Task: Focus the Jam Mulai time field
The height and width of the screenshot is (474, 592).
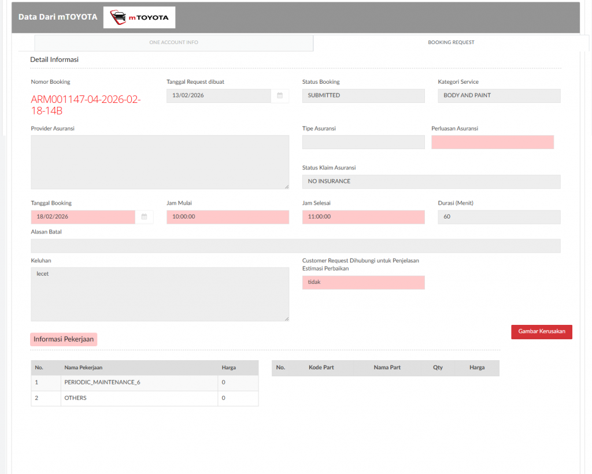Action: (x=227, y=217)
